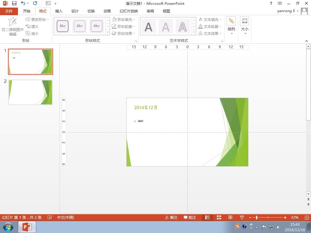Switch to 插入 (Insert) tab
The height and width of the screenshot is (233, 311).
pyautogui.click(x=59, y=11)
